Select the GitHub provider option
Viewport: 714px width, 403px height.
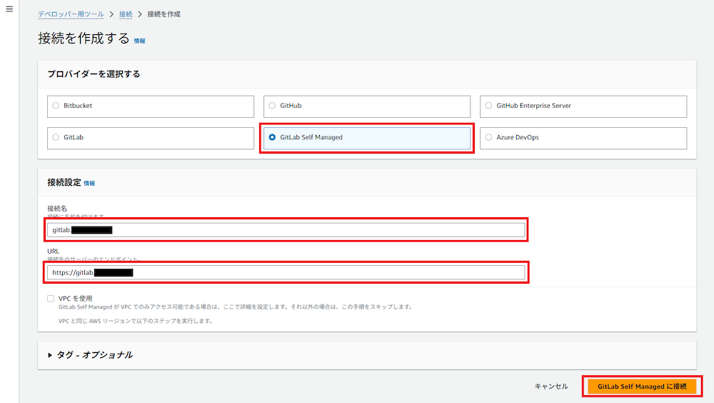pos(366,106)
